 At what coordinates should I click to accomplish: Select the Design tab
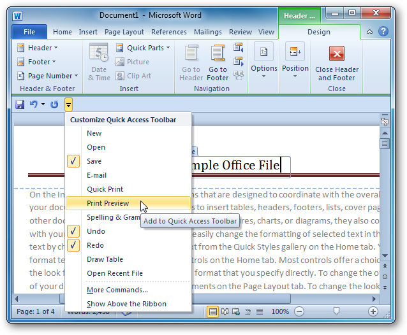[x=319, y=32]
